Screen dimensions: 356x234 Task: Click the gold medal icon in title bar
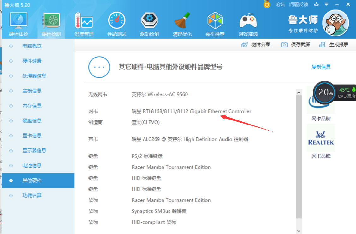pyautogui.click(x=267, y=4)
